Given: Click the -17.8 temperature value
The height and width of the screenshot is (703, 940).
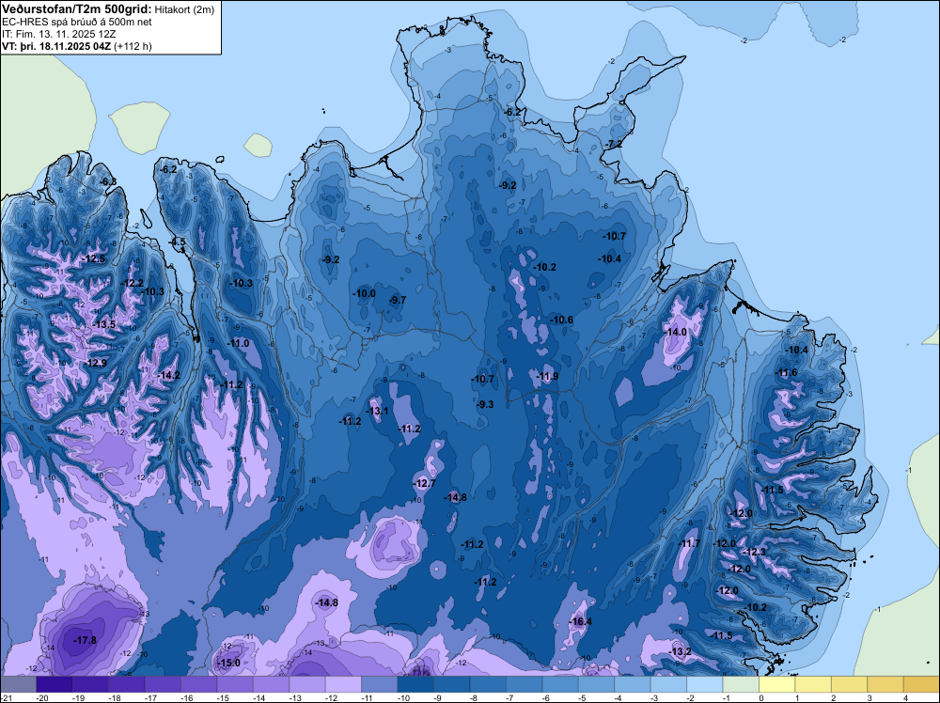Looking at the screenshot, I should 85,640.
